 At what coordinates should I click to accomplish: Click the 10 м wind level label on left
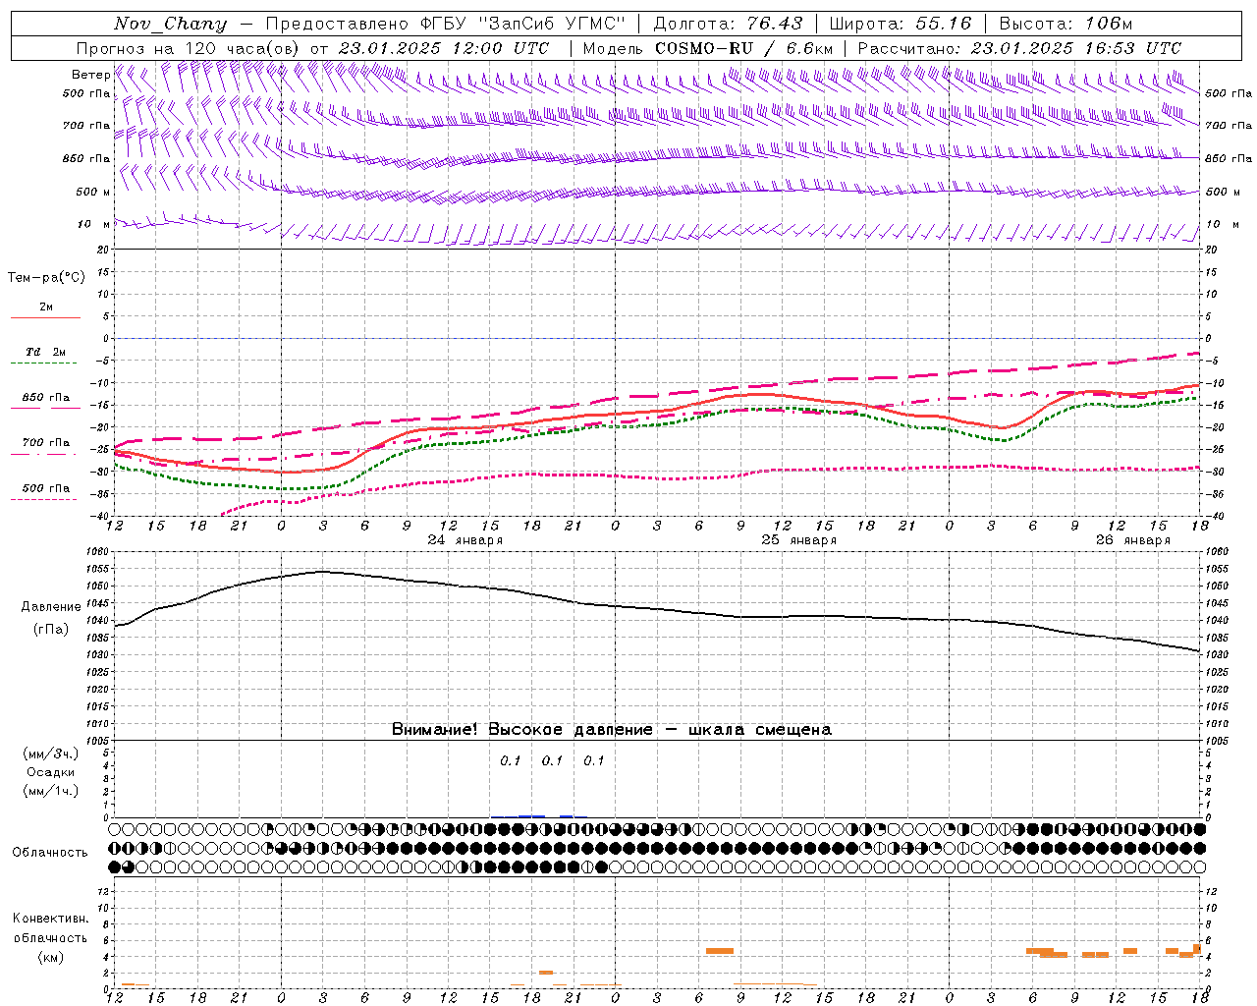coord(93,224)
